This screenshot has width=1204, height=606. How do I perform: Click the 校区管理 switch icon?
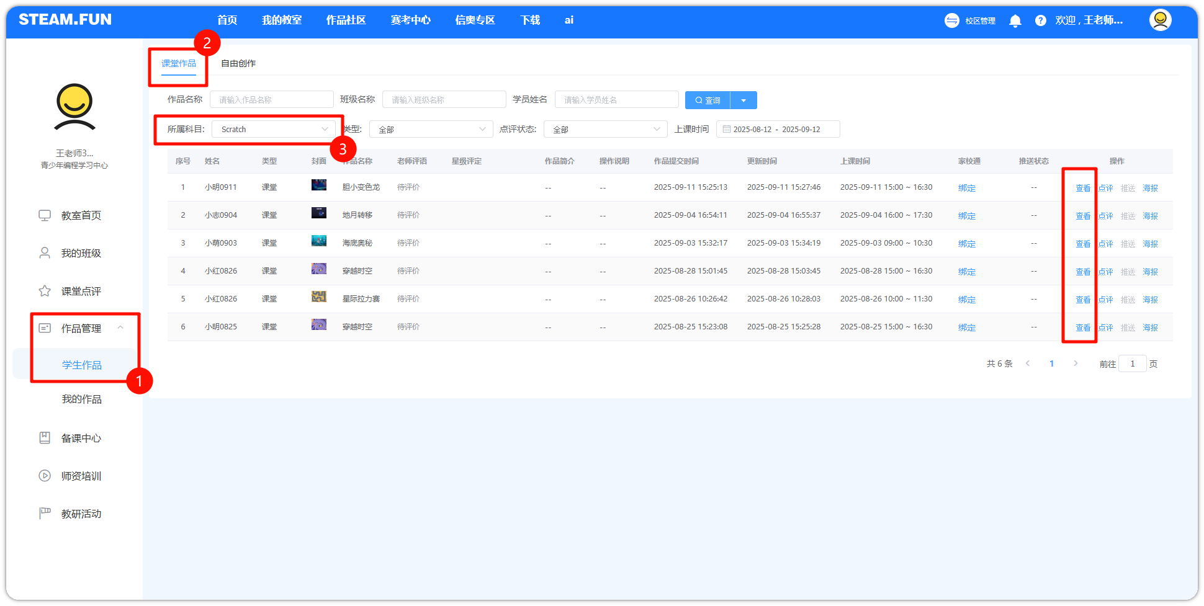(952, 21)
